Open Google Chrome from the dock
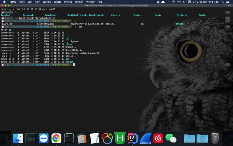233x146 pixels. [x=56, y=138]
